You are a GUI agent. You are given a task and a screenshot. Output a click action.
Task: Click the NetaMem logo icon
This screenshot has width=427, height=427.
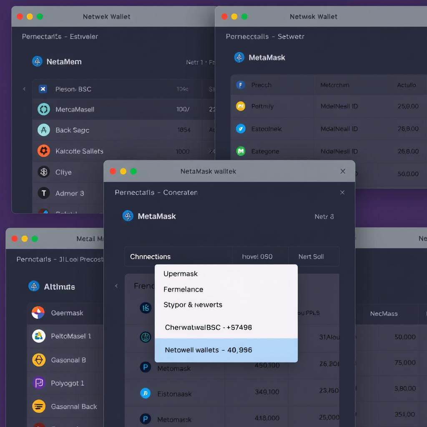[37, 61]
